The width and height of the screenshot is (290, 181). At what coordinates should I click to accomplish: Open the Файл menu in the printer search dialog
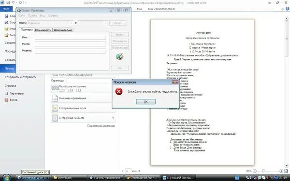21,16
